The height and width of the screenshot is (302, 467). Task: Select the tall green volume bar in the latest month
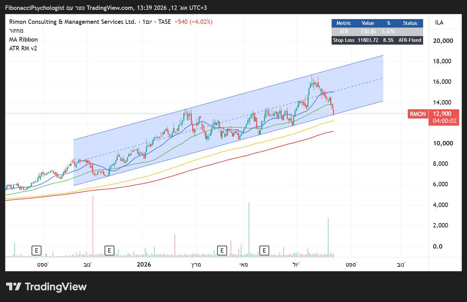[x=328, y=237]
